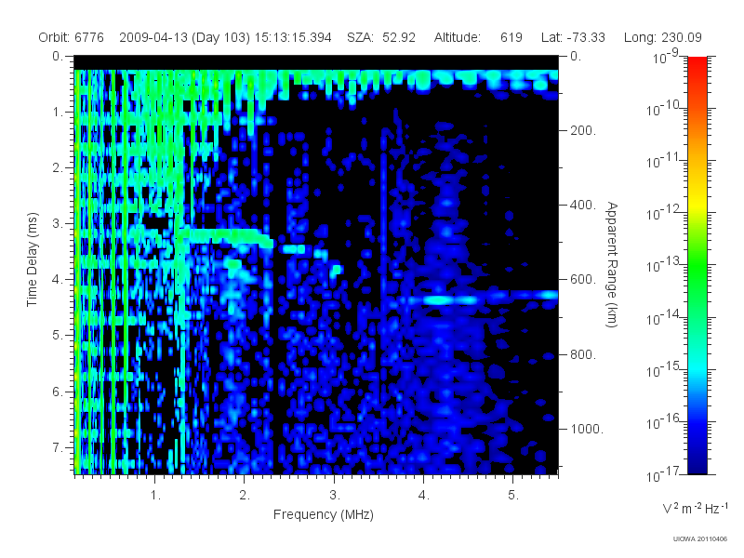The image size is (744, 558).
Task: Click the dark blue bottom of the color bar
Action: point(697,462)
